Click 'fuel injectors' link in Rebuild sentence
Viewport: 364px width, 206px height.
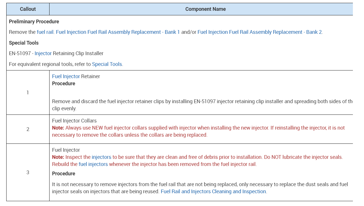(x=93, y=164)
